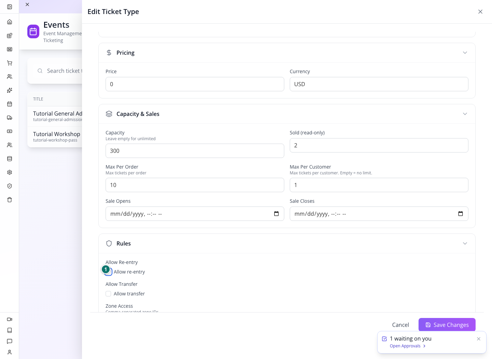Toggle the Allow re-entry checkbox

pos(108,272)
